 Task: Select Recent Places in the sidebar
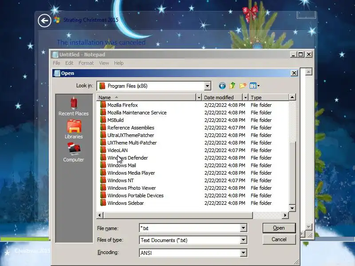(74, 106)
